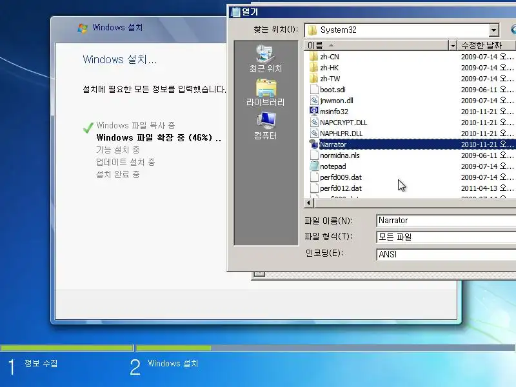Click the perfd009.dat file icon
The image size is (516, 387).
pos(314,177)
